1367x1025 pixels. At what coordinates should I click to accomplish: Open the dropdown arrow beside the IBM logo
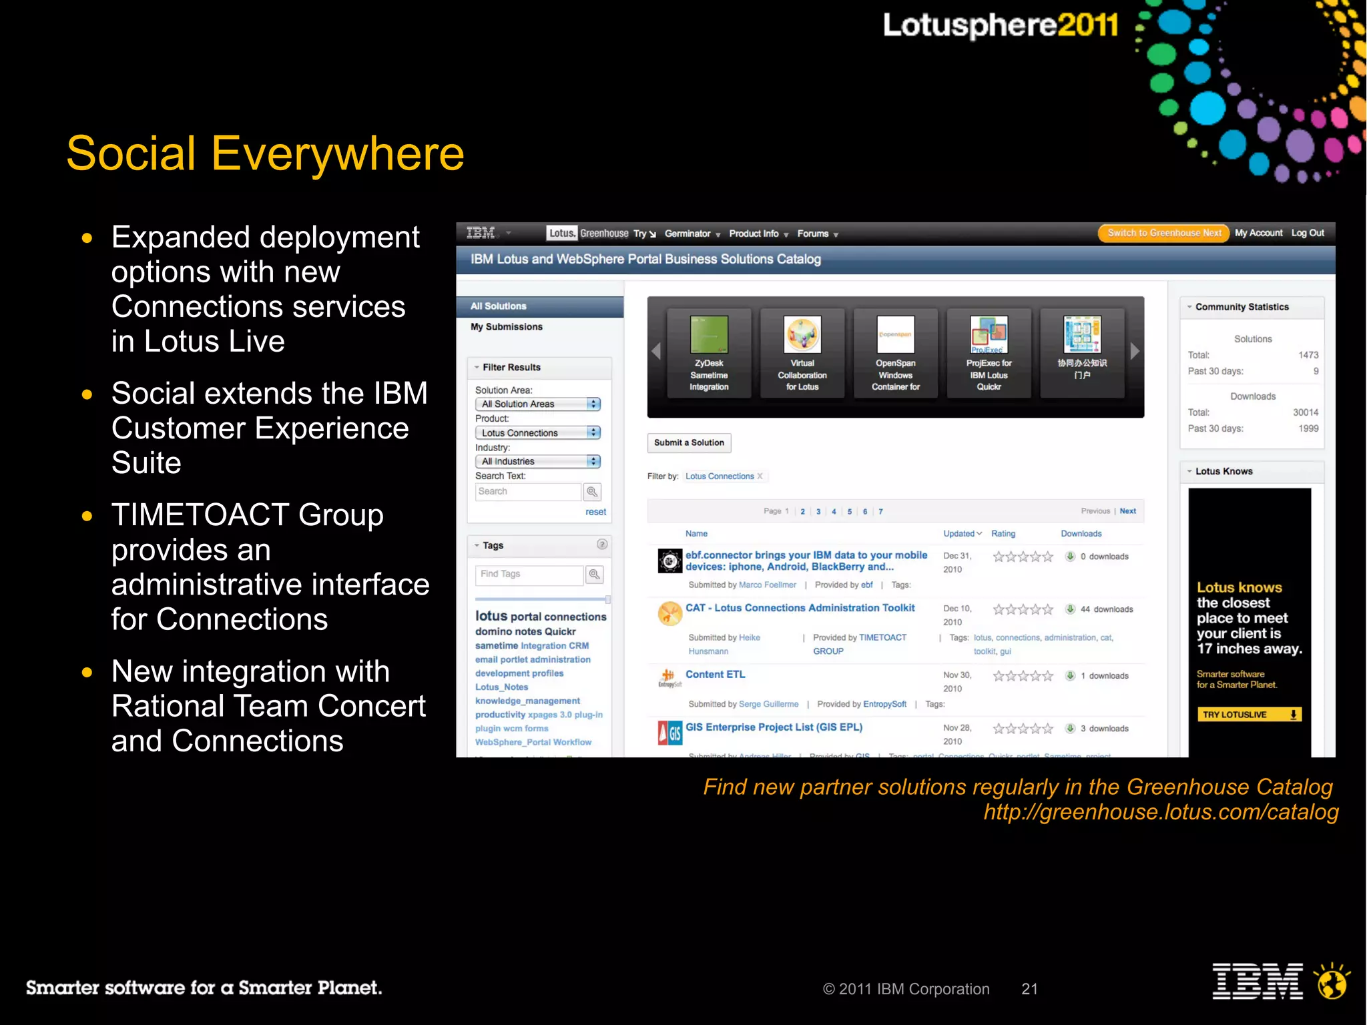[x=509, y=233]
